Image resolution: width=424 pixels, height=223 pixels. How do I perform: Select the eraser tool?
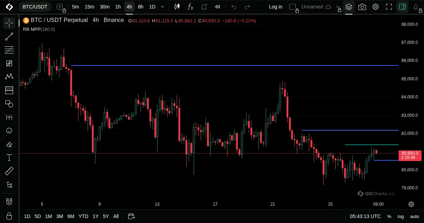[x=9, y=144]
